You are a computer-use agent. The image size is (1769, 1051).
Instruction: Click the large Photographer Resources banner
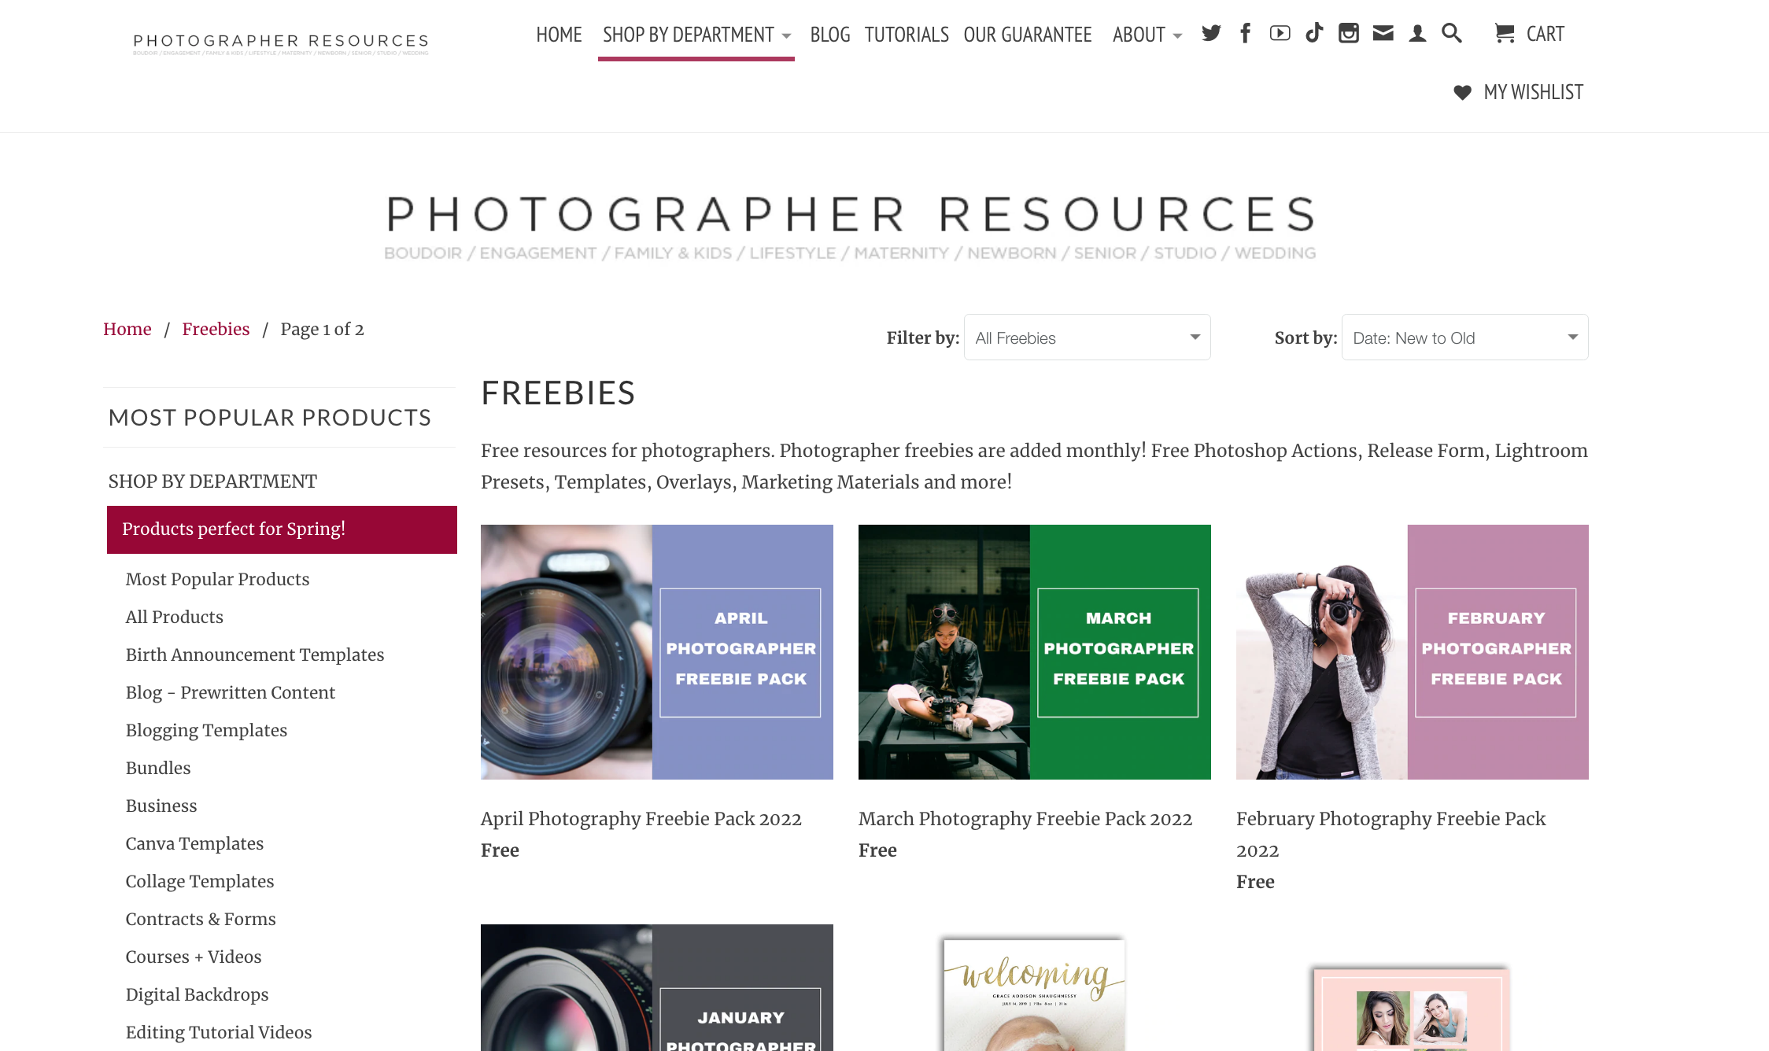[x=850, y=227]
